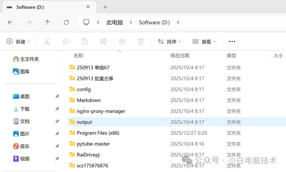Click the Cut scissors icon
The height and width of the screenshot is (172, 286).
pos(47,41)
